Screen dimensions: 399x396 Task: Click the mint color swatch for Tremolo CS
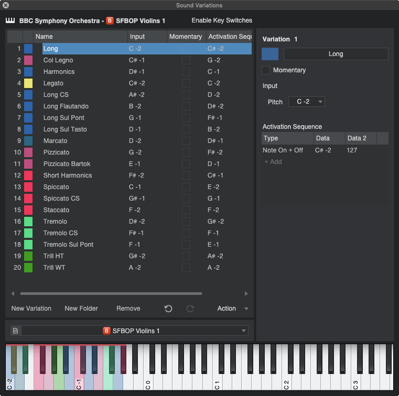point(28,233)
